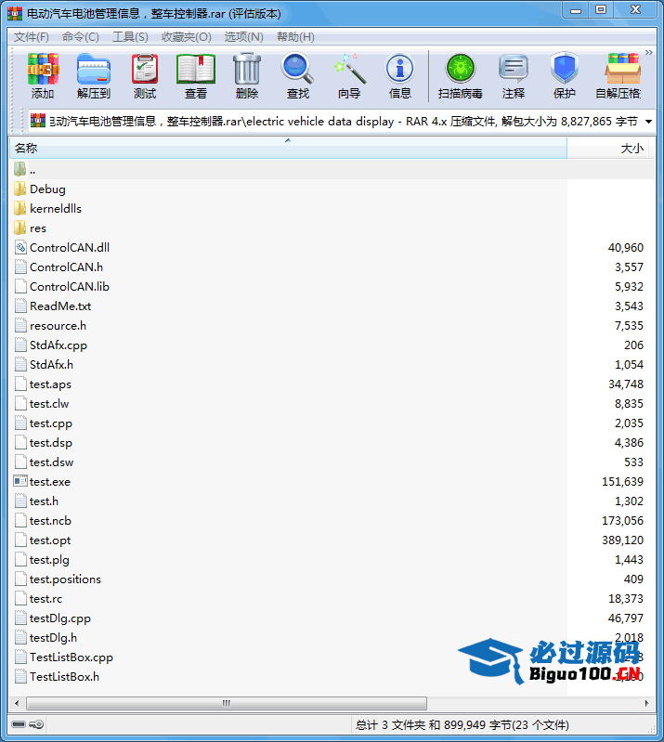The image size is (664, 742).
Task: Click the horizontal scrollbar thumb
Action: (227, 703)
